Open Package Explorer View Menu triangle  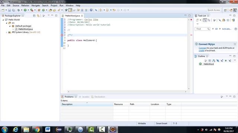(49, 16)
